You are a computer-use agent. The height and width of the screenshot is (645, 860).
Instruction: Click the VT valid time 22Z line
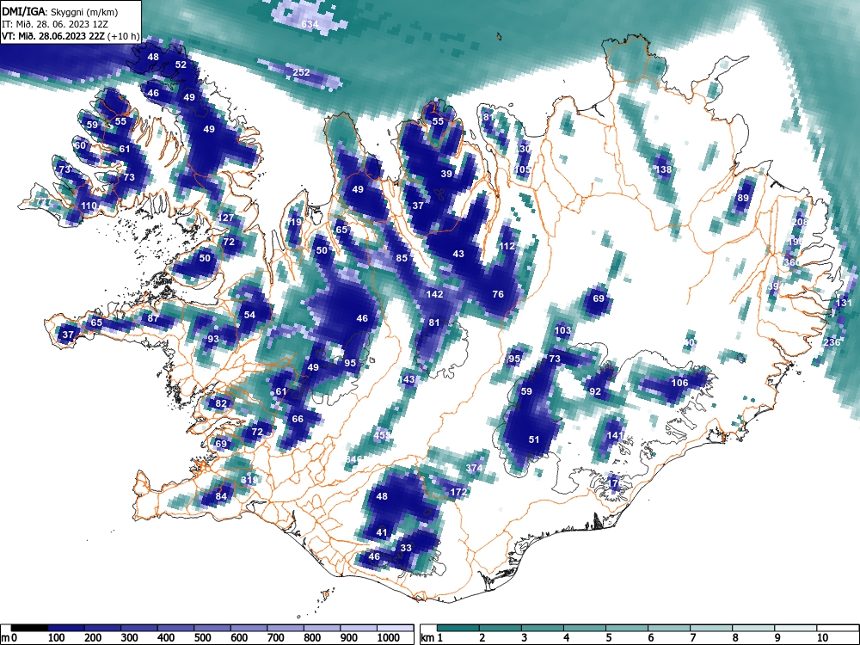click(x=71, y=37)
